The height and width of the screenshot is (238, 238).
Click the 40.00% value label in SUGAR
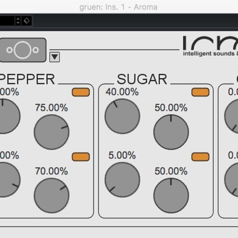(x=122, y=92)
